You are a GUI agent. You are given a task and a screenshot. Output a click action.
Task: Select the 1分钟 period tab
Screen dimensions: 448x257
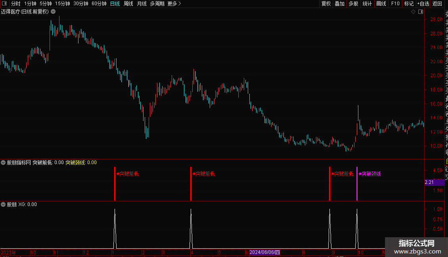point(30,4)
